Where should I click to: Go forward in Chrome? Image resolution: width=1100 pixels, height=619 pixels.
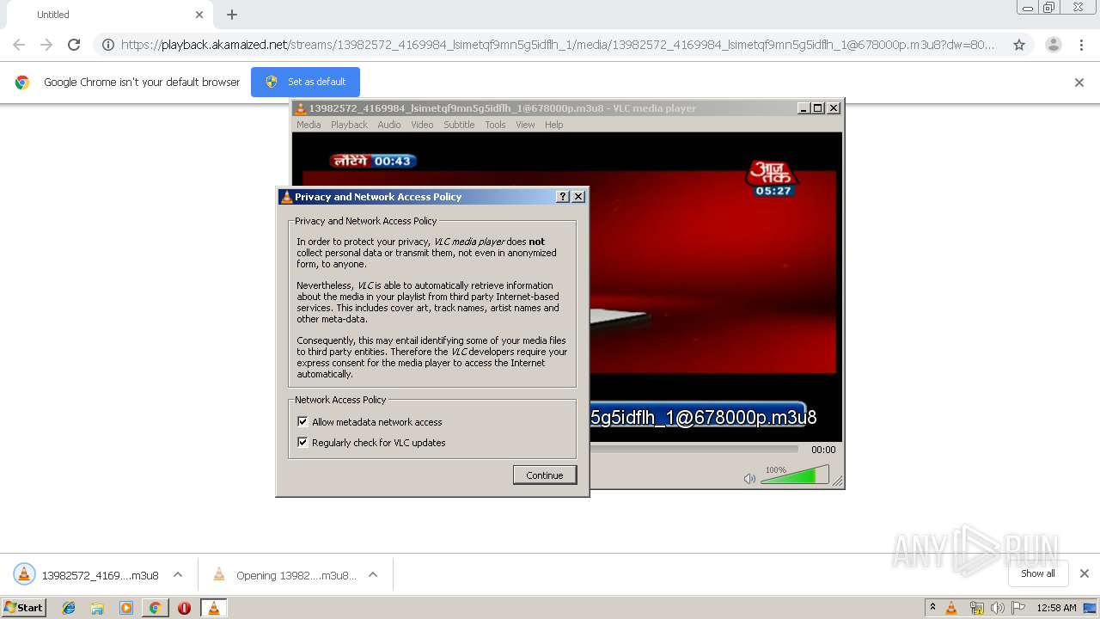46,45
